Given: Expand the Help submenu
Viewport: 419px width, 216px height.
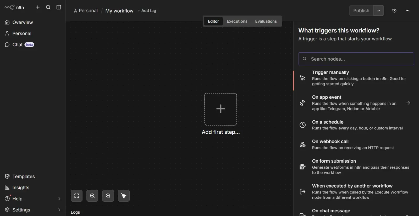Looking at the screenshot, I should click(x=59, y=199).
